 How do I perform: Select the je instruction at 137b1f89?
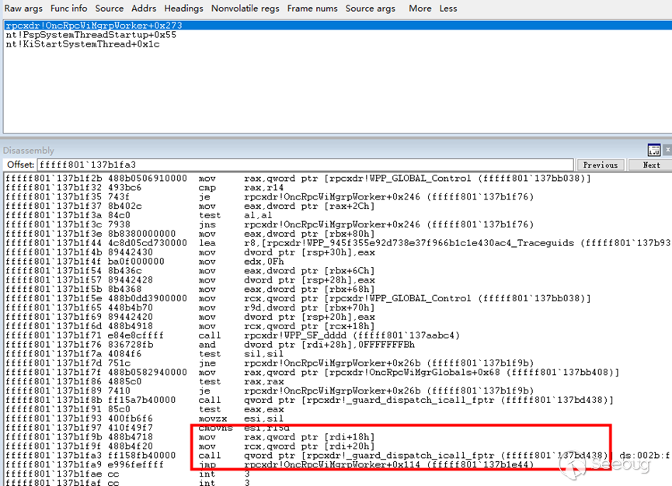(270, 391)
